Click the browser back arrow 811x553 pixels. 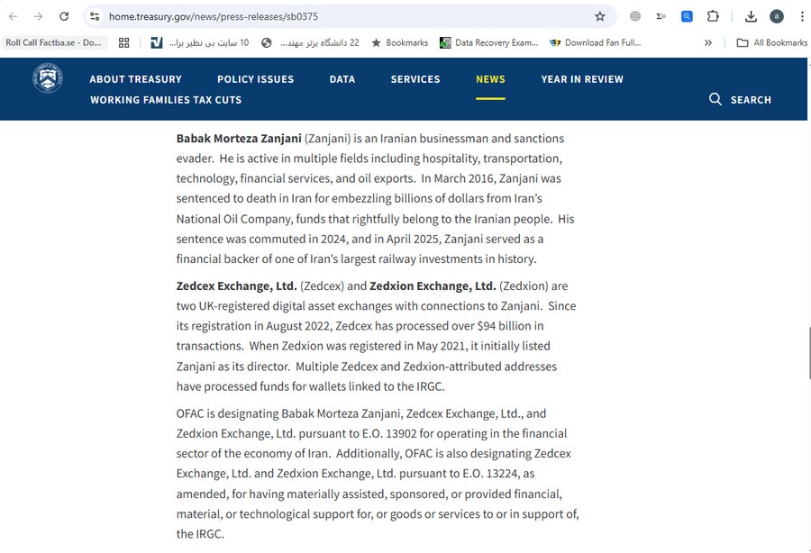[13, 16]
